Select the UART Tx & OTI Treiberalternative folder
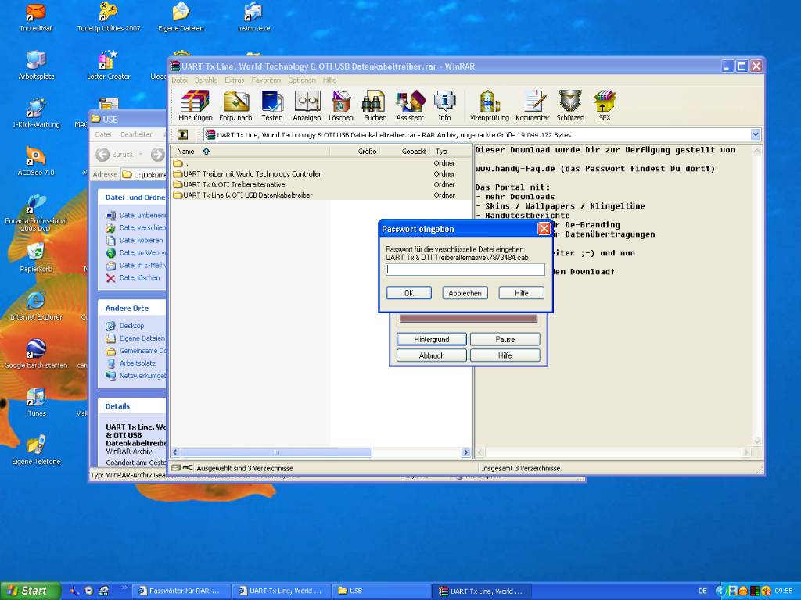Image resolution: width=801 pixels, height=600 pixels. (x=229, y=184)
